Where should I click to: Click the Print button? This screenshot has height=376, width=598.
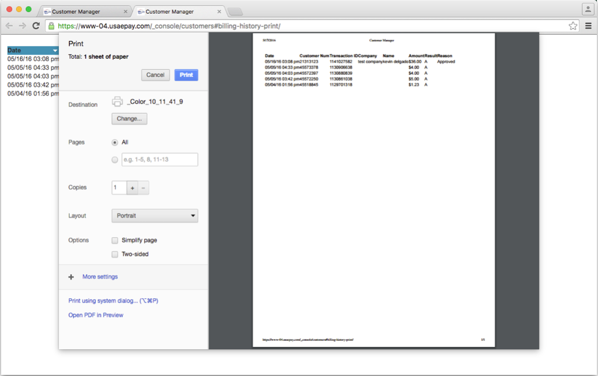pos(186,75)
